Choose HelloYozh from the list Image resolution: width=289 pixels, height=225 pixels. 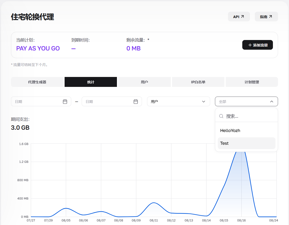point(246,131)
